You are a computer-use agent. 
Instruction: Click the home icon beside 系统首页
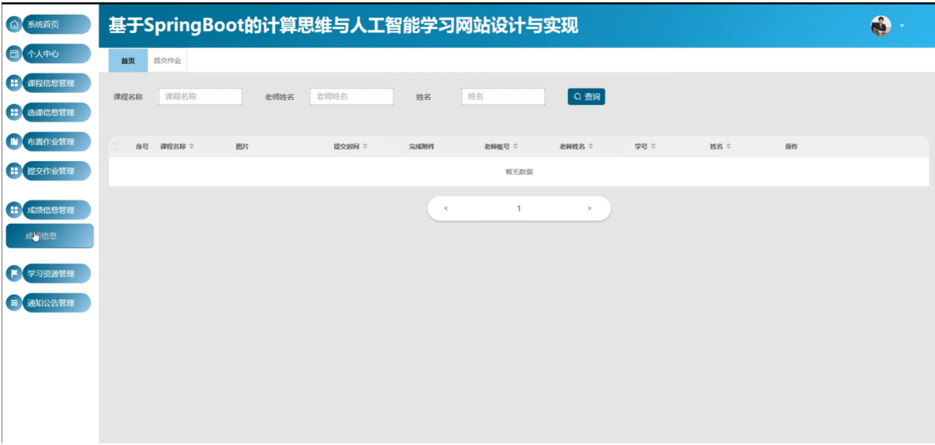pos(14,24)
